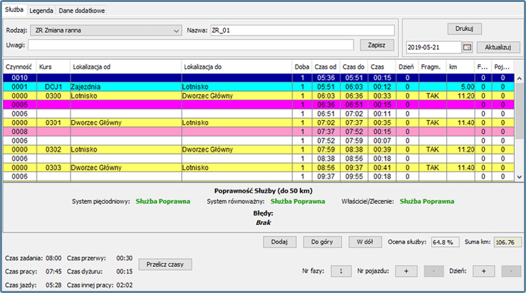Select course 0303 cell

tap(54, 167)
